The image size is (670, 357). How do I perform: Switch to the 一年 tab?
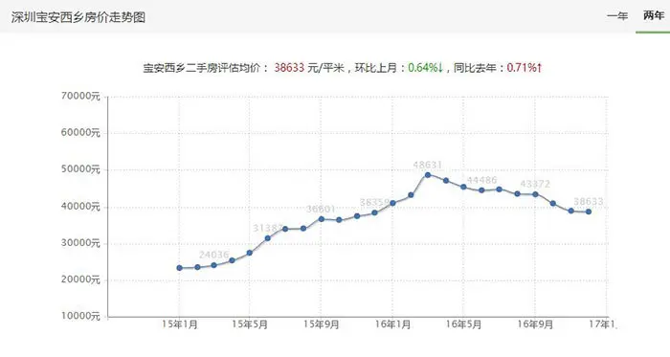click(617, 16)
